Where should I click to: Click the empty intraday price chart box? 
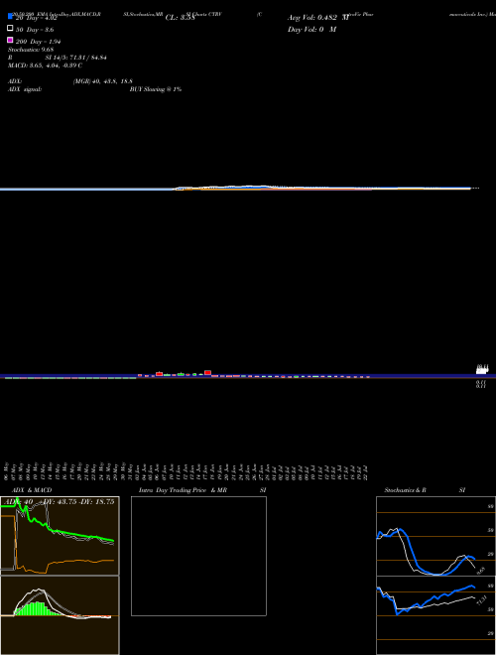[x=198, y=556]
